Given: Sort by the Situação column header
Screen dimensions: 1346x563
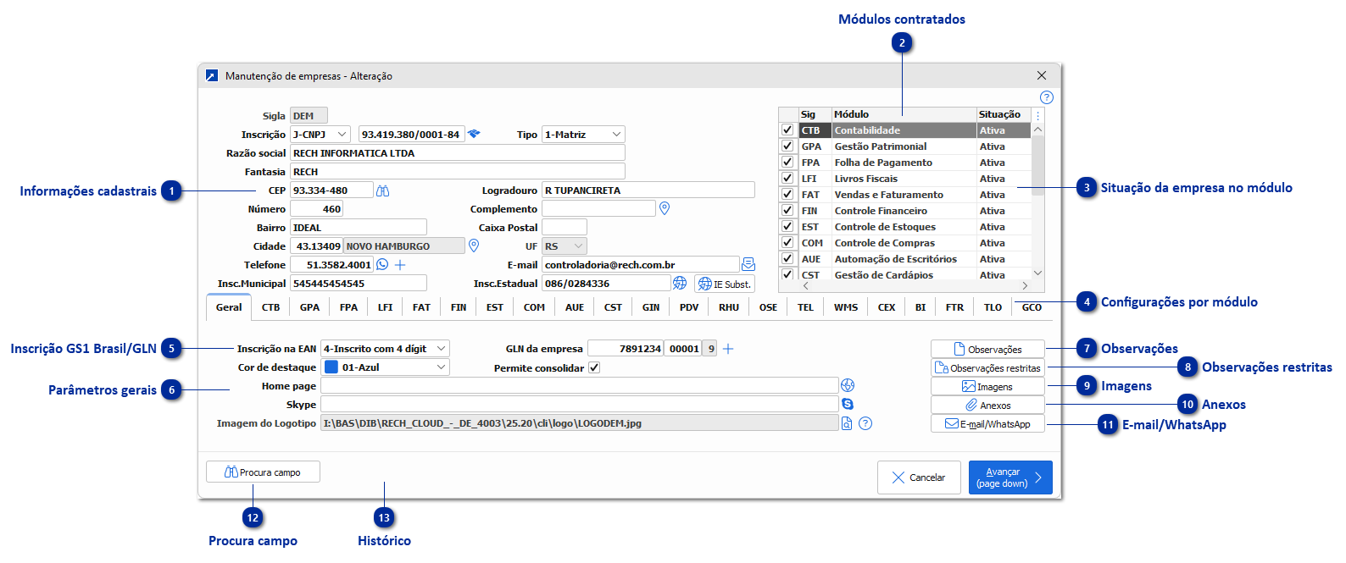Looking at the screenshot, I should [1004, 114].
